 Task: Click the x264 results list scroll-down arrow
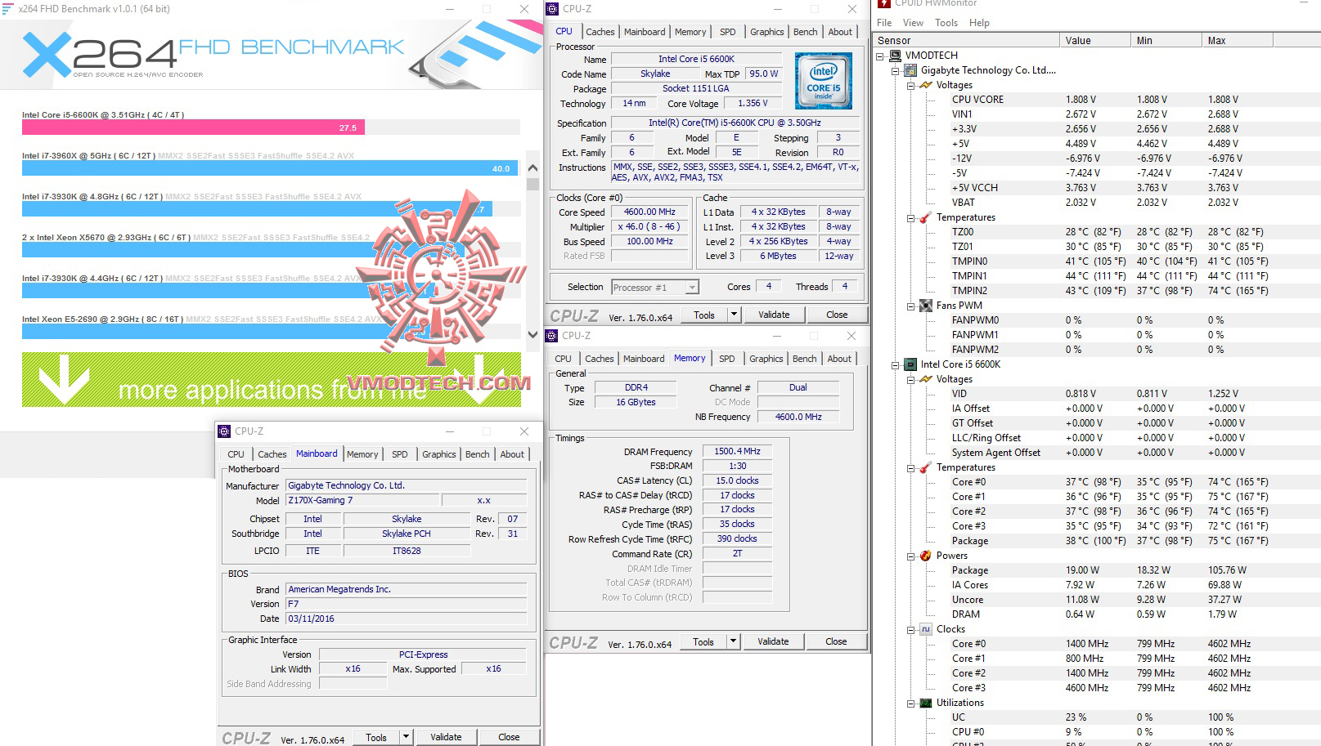pos(533,334)
